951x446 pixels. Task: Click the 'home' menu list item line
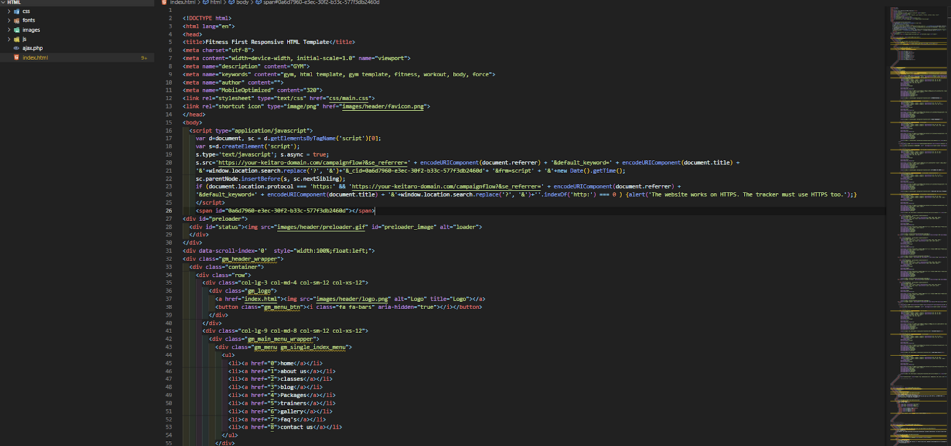(276, 363)
